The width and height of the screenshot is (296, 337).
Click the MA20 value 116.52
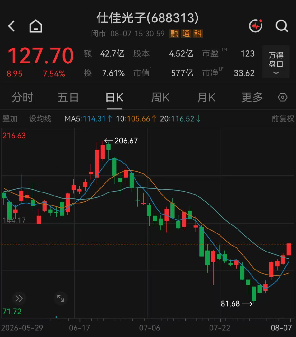(x=183, y=119)
